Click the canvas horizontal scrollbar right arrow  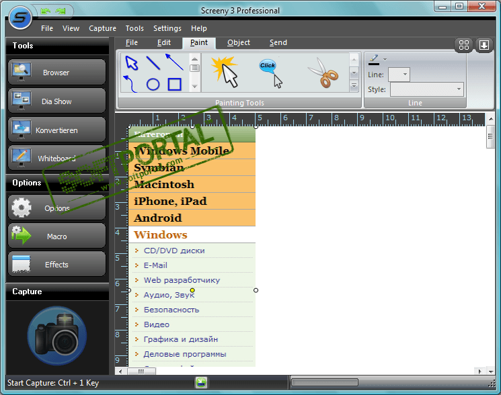click(479, 371)
